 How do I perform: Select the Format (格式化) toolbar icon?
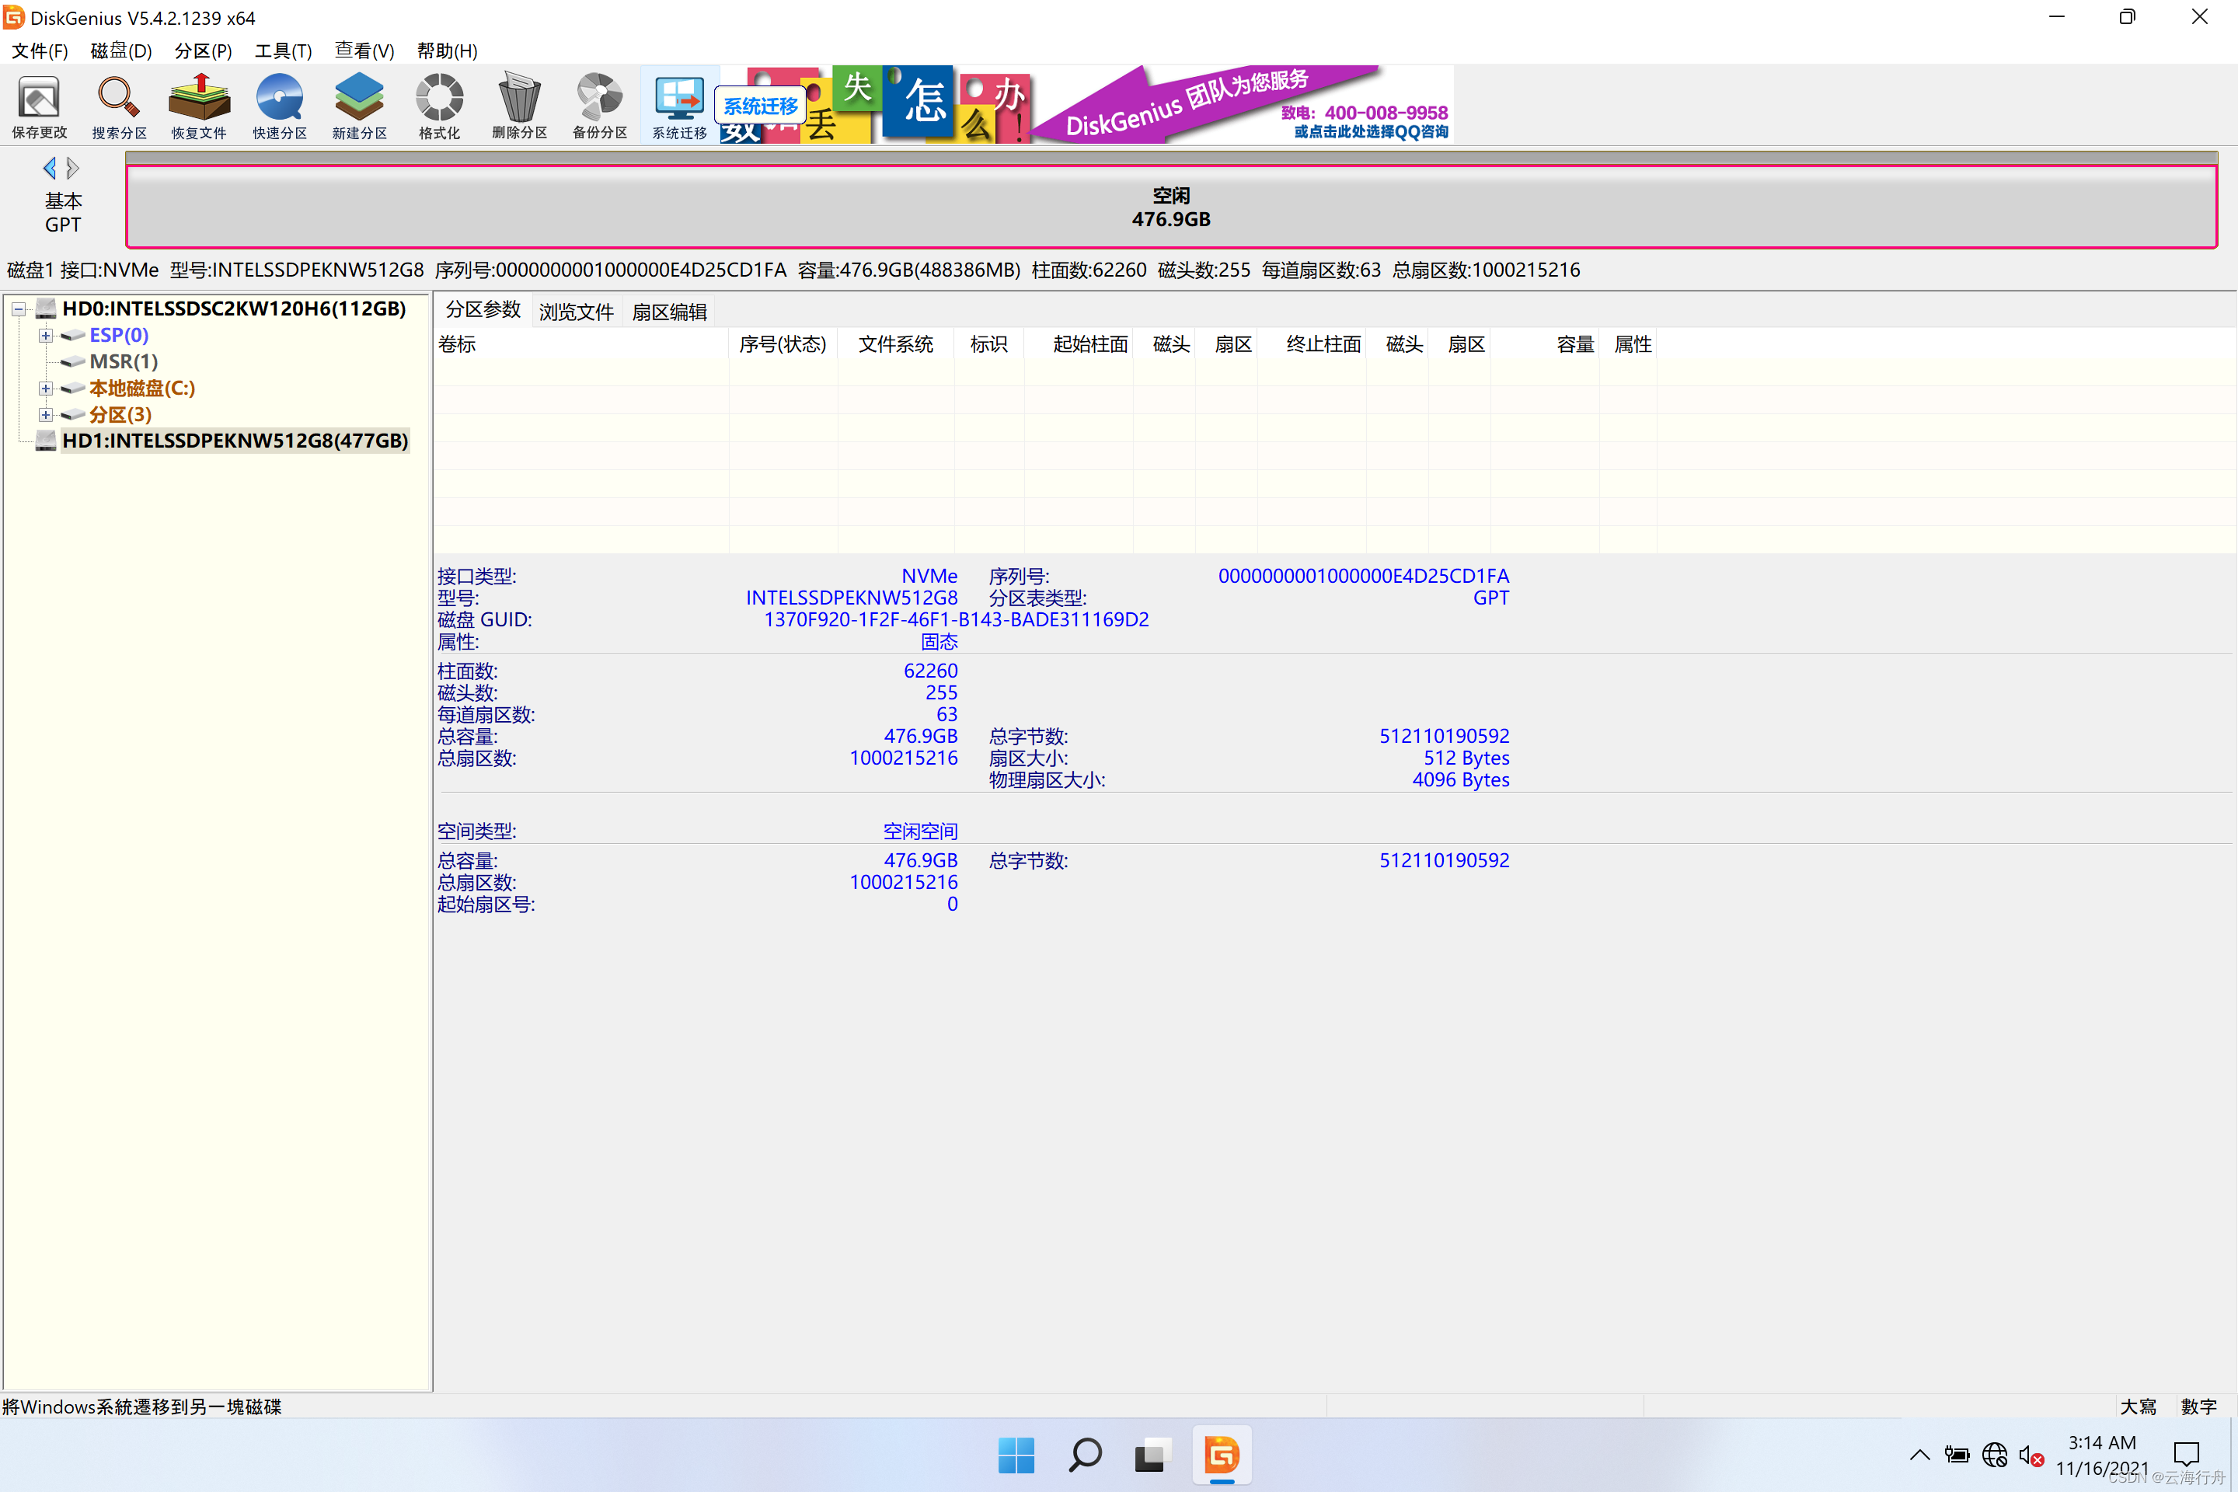click(x=440, y=106)
